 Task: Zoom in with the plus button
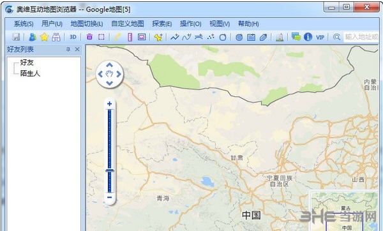tap(109, 103)
